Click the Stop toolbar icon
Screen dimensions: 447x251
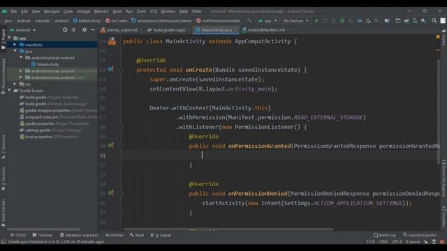coord(376,20)
